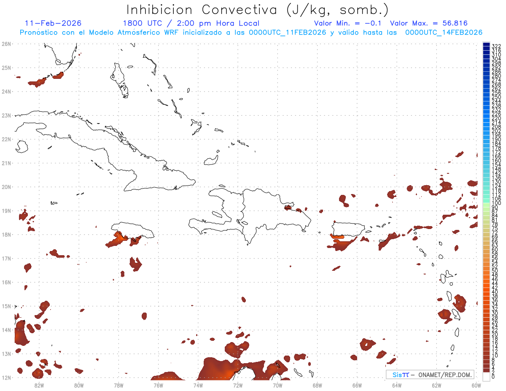
Task: Click the color scale value 20
Action: pyautogui.click(x=495, y=334)
